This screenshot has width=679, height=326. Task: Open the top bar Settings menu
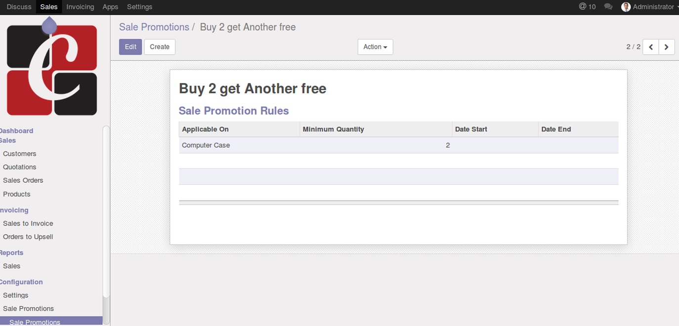[x=139, y=7]
